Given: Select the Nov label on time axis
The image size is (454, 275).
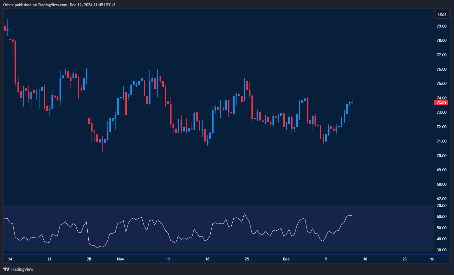Looking at the screenshot, I should 120,259.
